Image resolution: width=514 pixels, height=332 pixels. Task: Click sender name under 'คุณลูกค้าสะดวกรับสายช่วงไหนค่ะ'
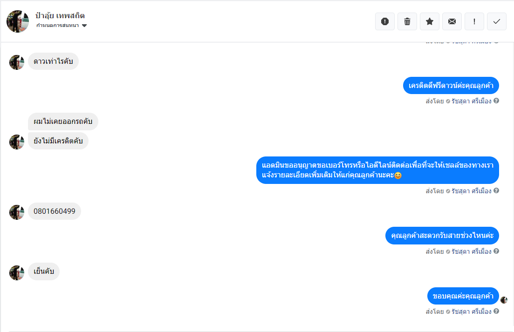[471, 251]
